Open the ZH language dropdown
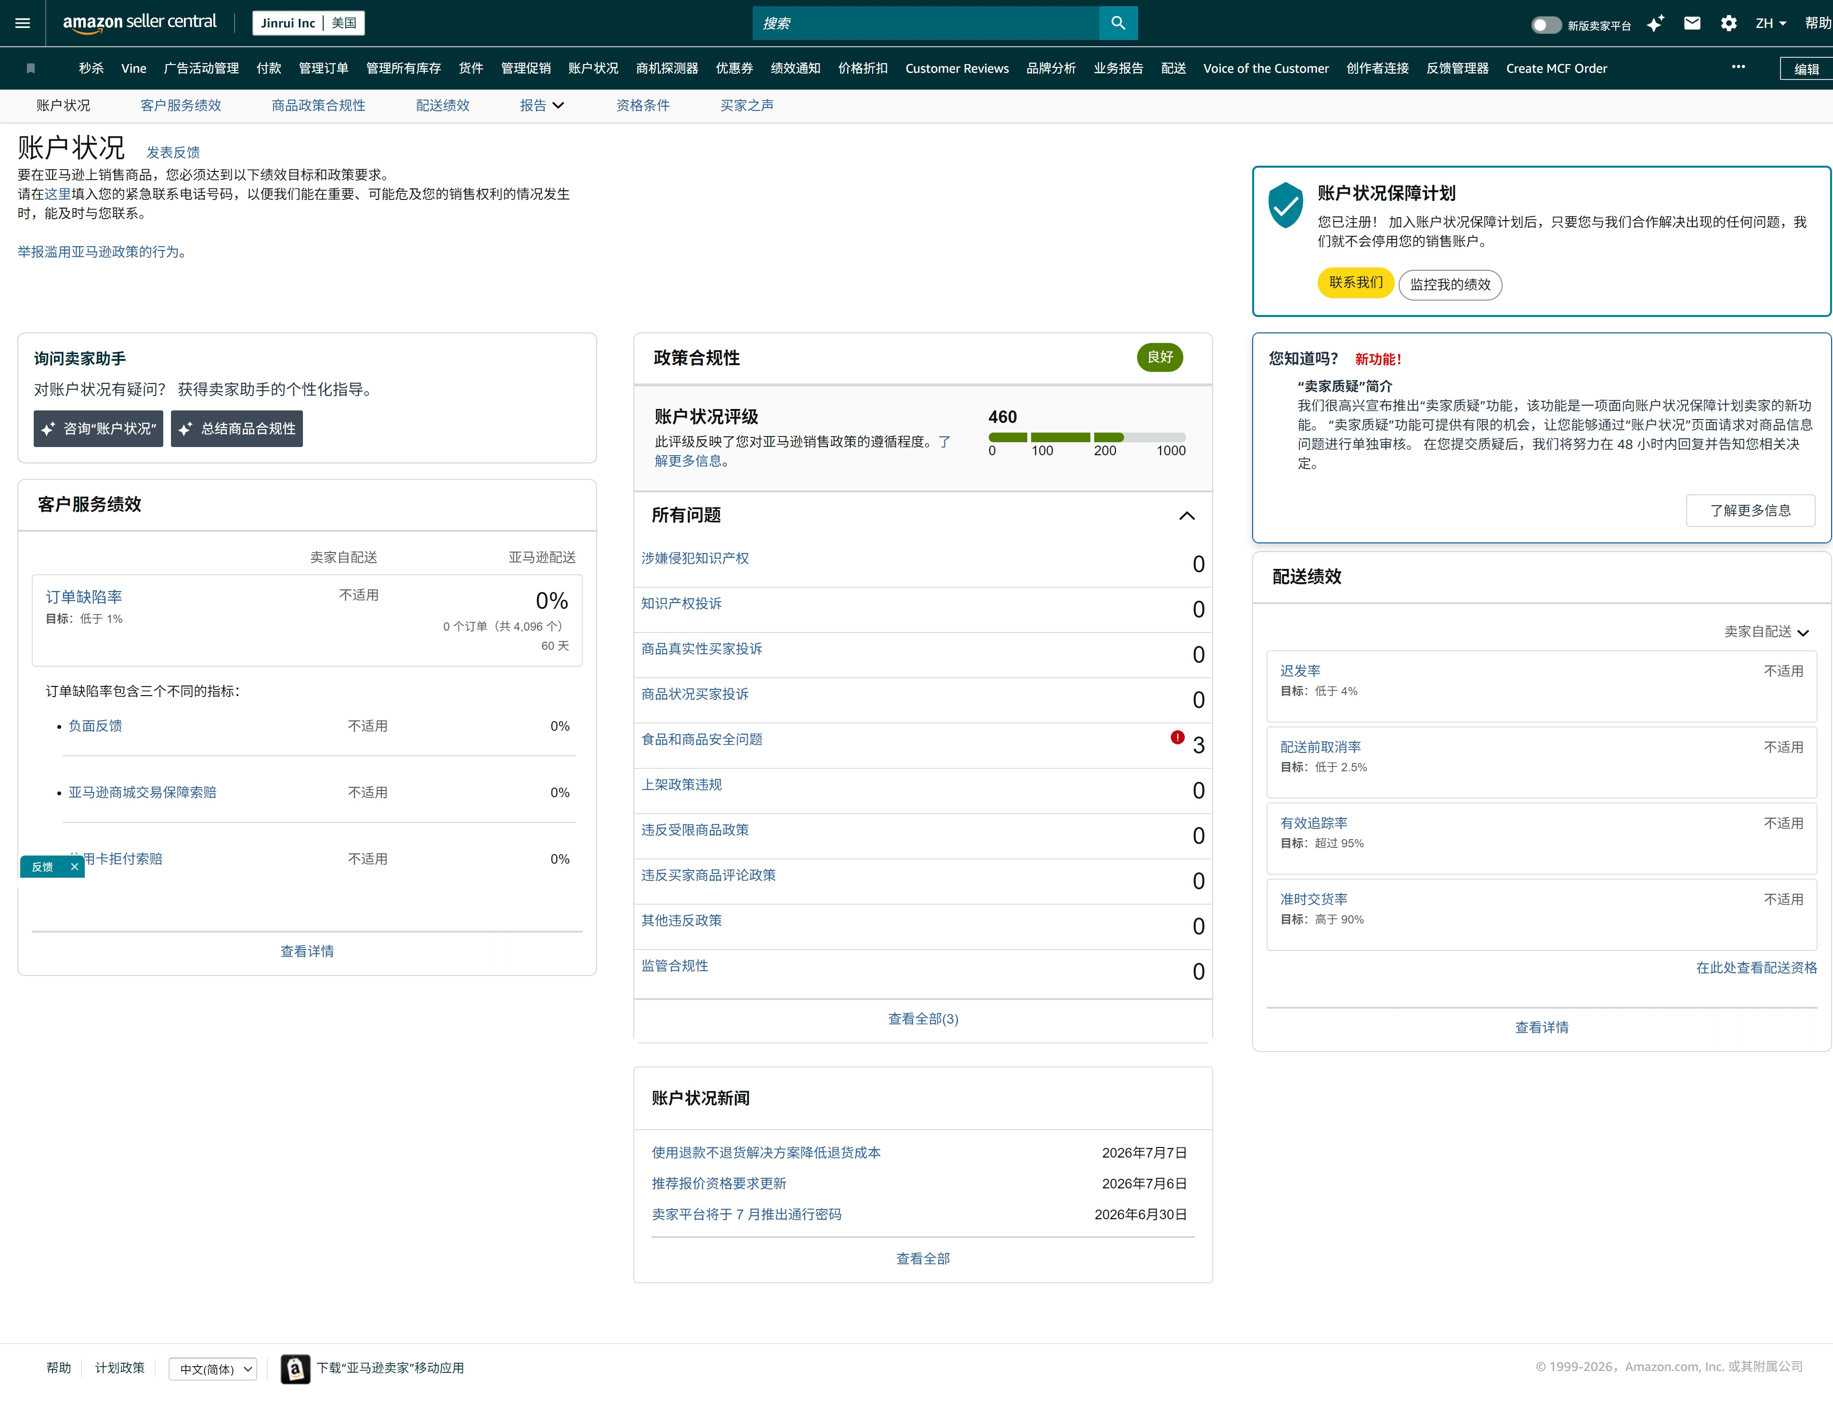This screenshot has height=1423, width=1833. 1771,24
